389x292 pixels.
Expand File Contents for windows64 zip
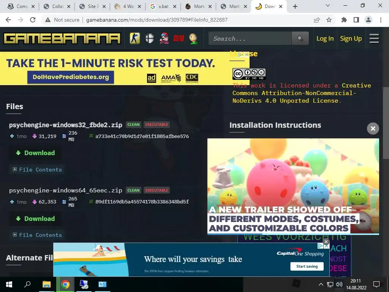click(x=37, y=235)
